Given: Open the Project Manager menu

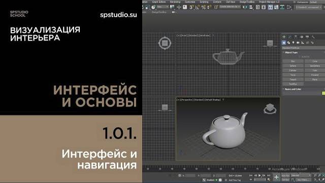Looking at the screenshot, I should (x=269, y=2).
